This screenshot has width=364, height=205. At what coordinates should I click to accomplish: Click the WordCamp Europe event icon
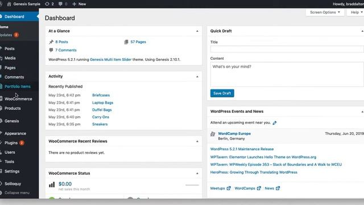coord(213,134)
